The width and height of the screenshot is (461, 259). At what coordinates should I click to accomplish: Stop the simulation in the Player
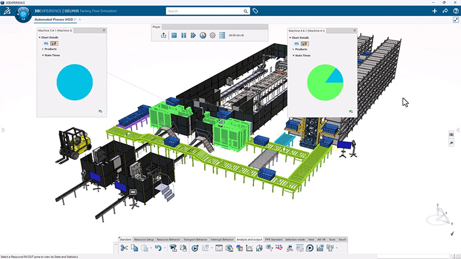tap(173, 36)
